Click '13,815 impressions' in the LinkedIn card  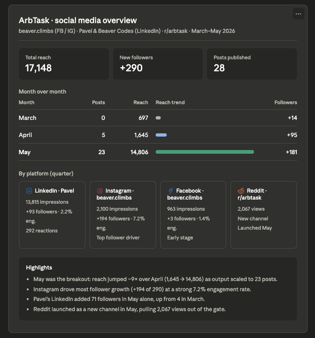click(x=47, y=202)
